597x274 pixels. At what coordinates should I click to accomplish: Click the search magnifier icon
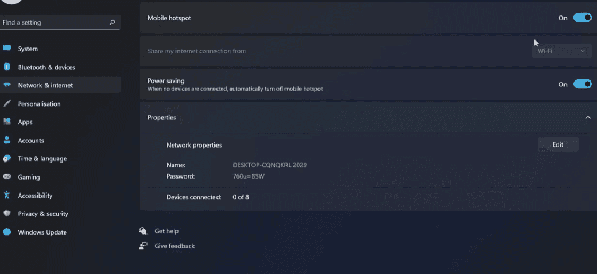[112, 22]
